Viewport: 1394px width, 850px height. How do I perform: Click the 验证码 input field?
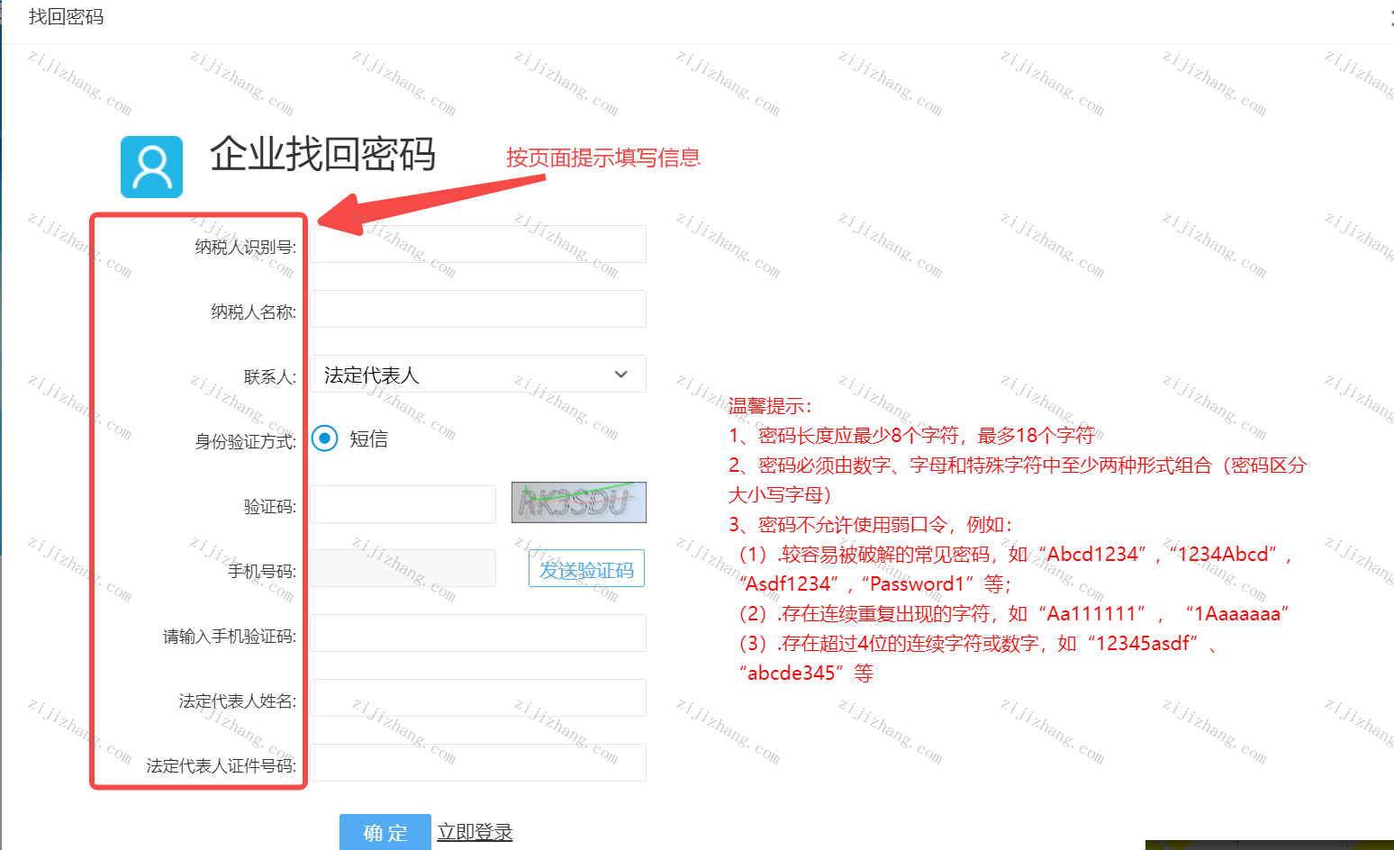[x=403, y=504]
